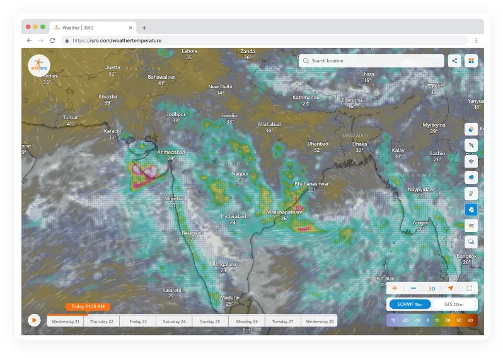Select the temperature thermometer layer icon
Screen dimensions: 503x358
tap(471, 193)
